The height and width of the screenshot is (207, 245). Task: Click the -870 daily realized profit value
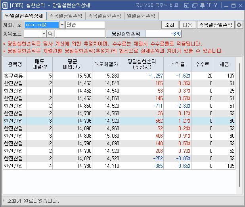coord(163,34)
